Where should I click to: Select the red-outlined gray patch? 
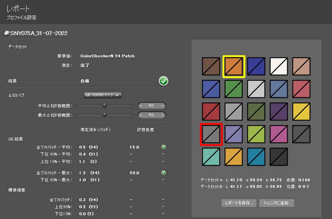pyautogui.click(x=211, y=134)
